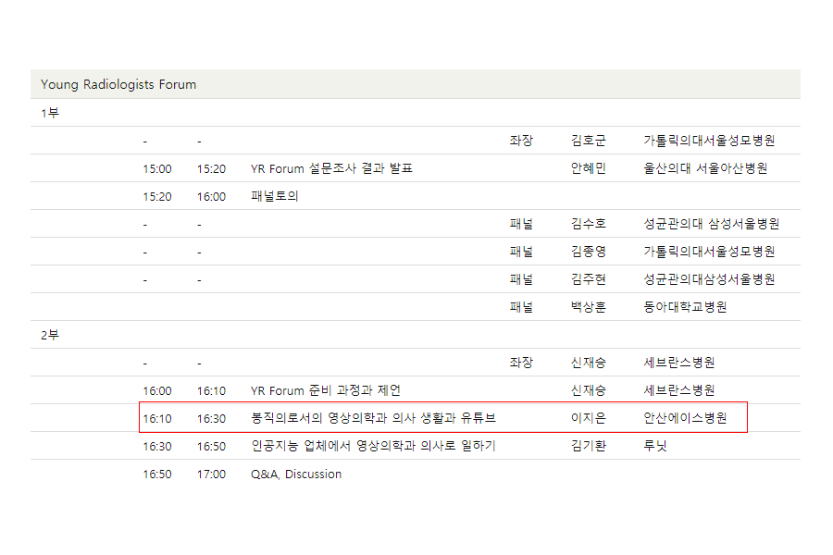833x555 pixels.
Task: Select the 2부 section label
Action: point(49,335)
